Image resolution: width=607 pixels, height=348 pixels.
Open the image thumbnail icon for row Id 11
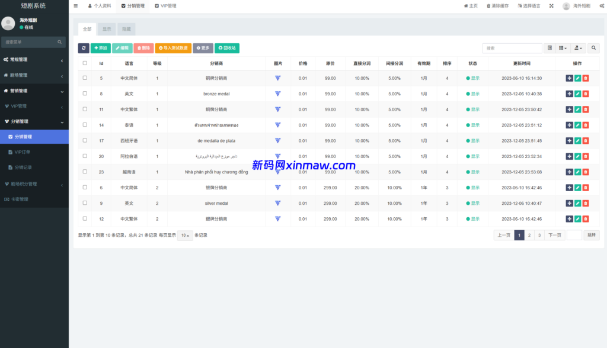click(278, 109)
